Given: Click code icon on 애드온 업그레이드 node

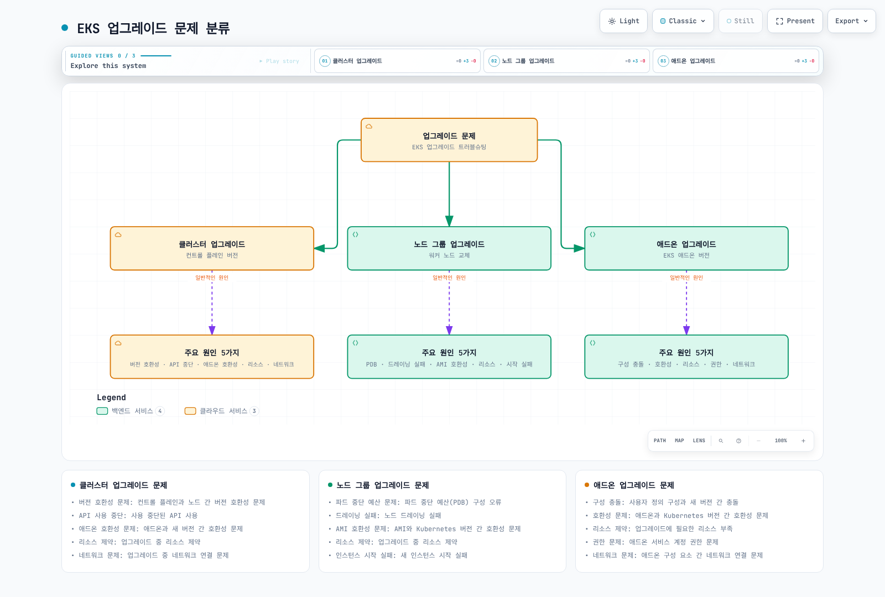Looking at the screenshot, I should pyautogui.click(x=593, y=235).
